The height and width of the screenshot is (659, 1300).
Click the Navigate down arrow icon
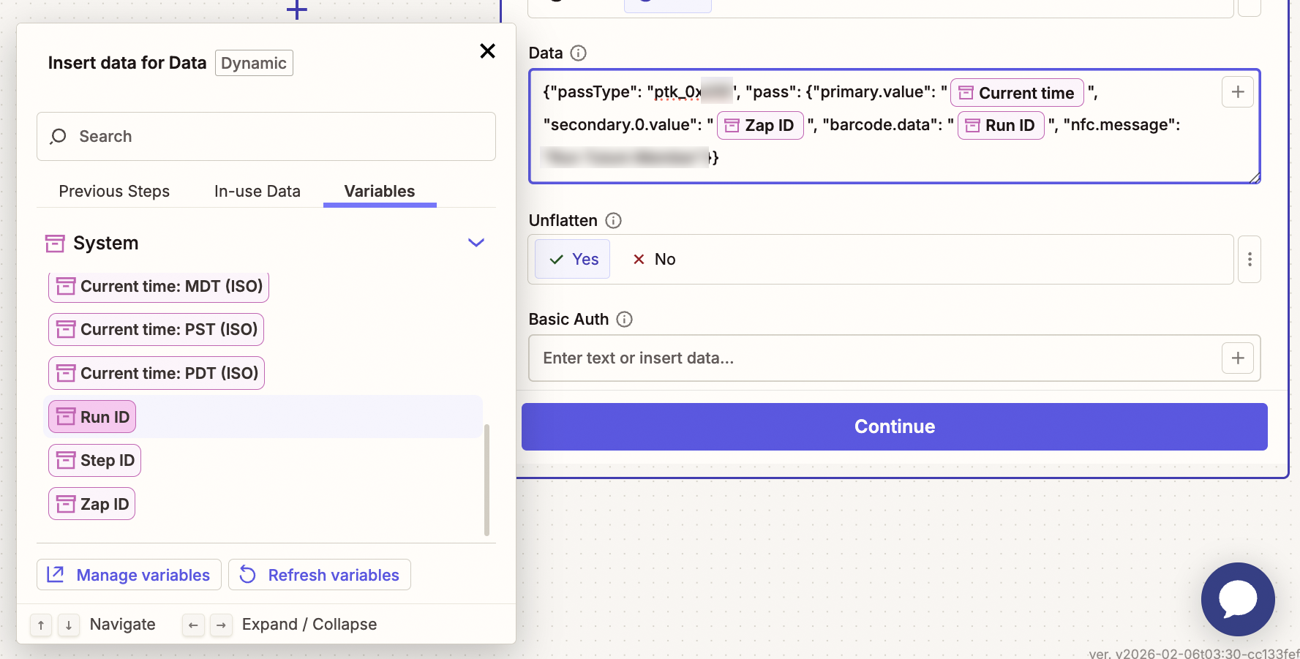(x=69, y=625)
